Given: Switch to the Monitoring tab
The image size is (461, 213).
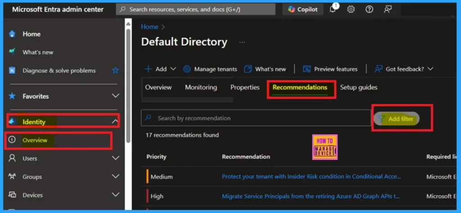Looking at the screenshot, I should pos(201,88).
